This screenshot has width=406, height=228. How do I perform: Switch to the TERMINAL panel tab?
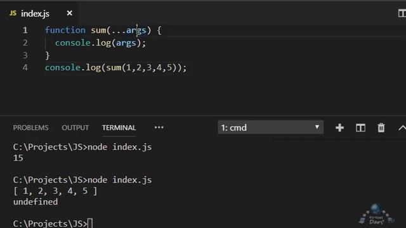(119, 127)
